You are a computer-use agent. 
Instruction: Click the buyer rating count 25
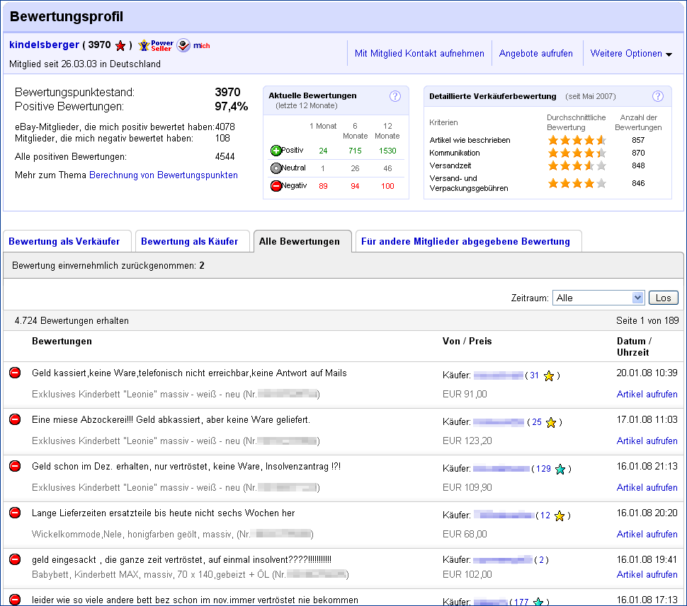(537, 422)
